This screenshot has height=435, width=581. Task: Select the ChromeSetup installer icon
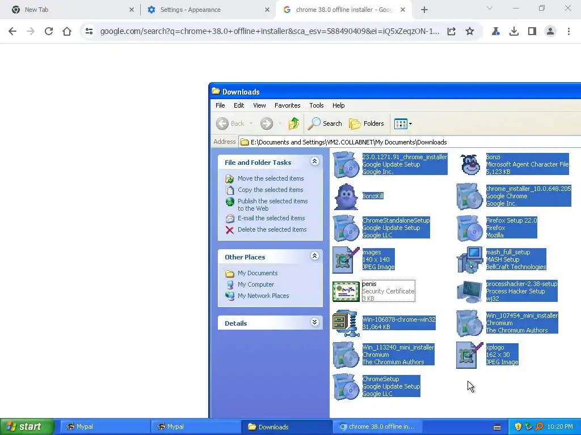pyautogui.click(x=346, y=387)
